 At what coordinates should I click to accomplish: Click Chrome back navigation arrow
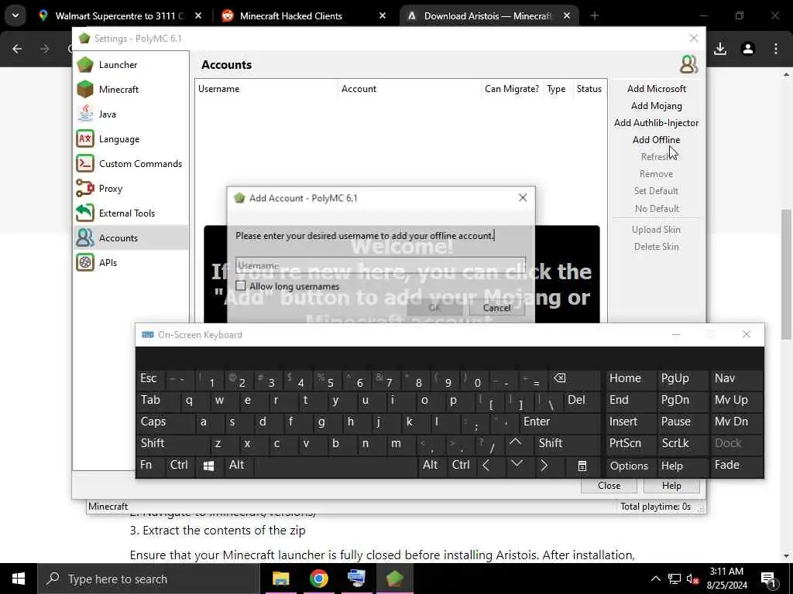(x=17, y=49)
